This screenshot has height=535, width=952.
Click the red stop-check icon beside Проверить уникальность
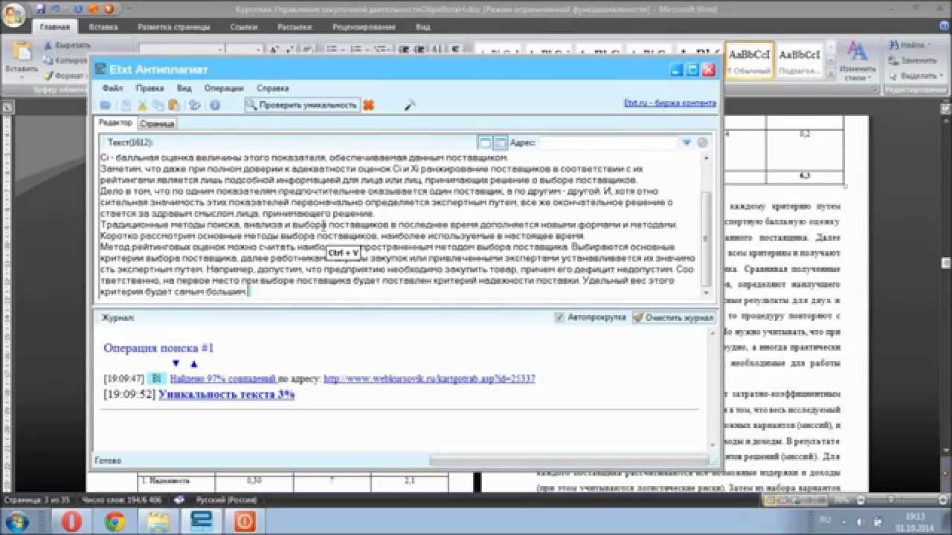point(369,106)
